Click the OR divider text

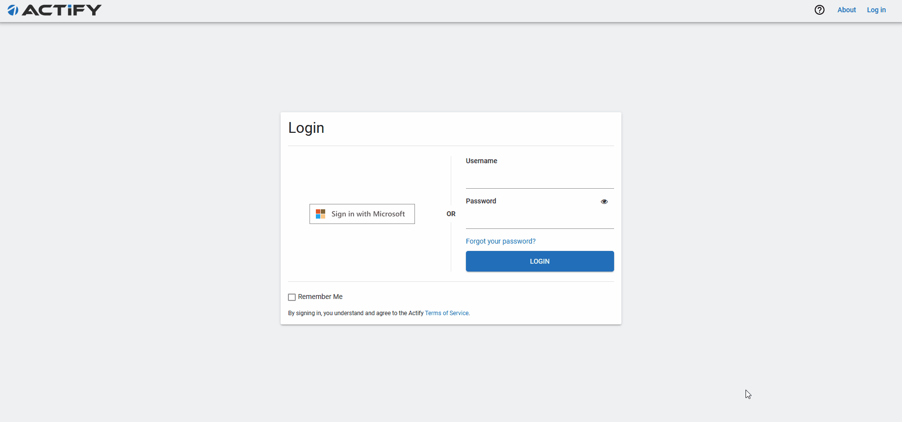point(451,214)
